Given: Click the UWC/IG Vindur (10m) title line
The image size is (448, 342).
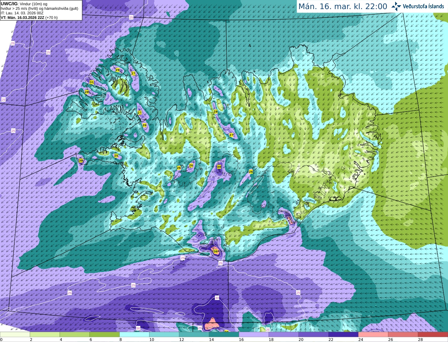Looking at the screenshot, I should (x=24, y=4).
